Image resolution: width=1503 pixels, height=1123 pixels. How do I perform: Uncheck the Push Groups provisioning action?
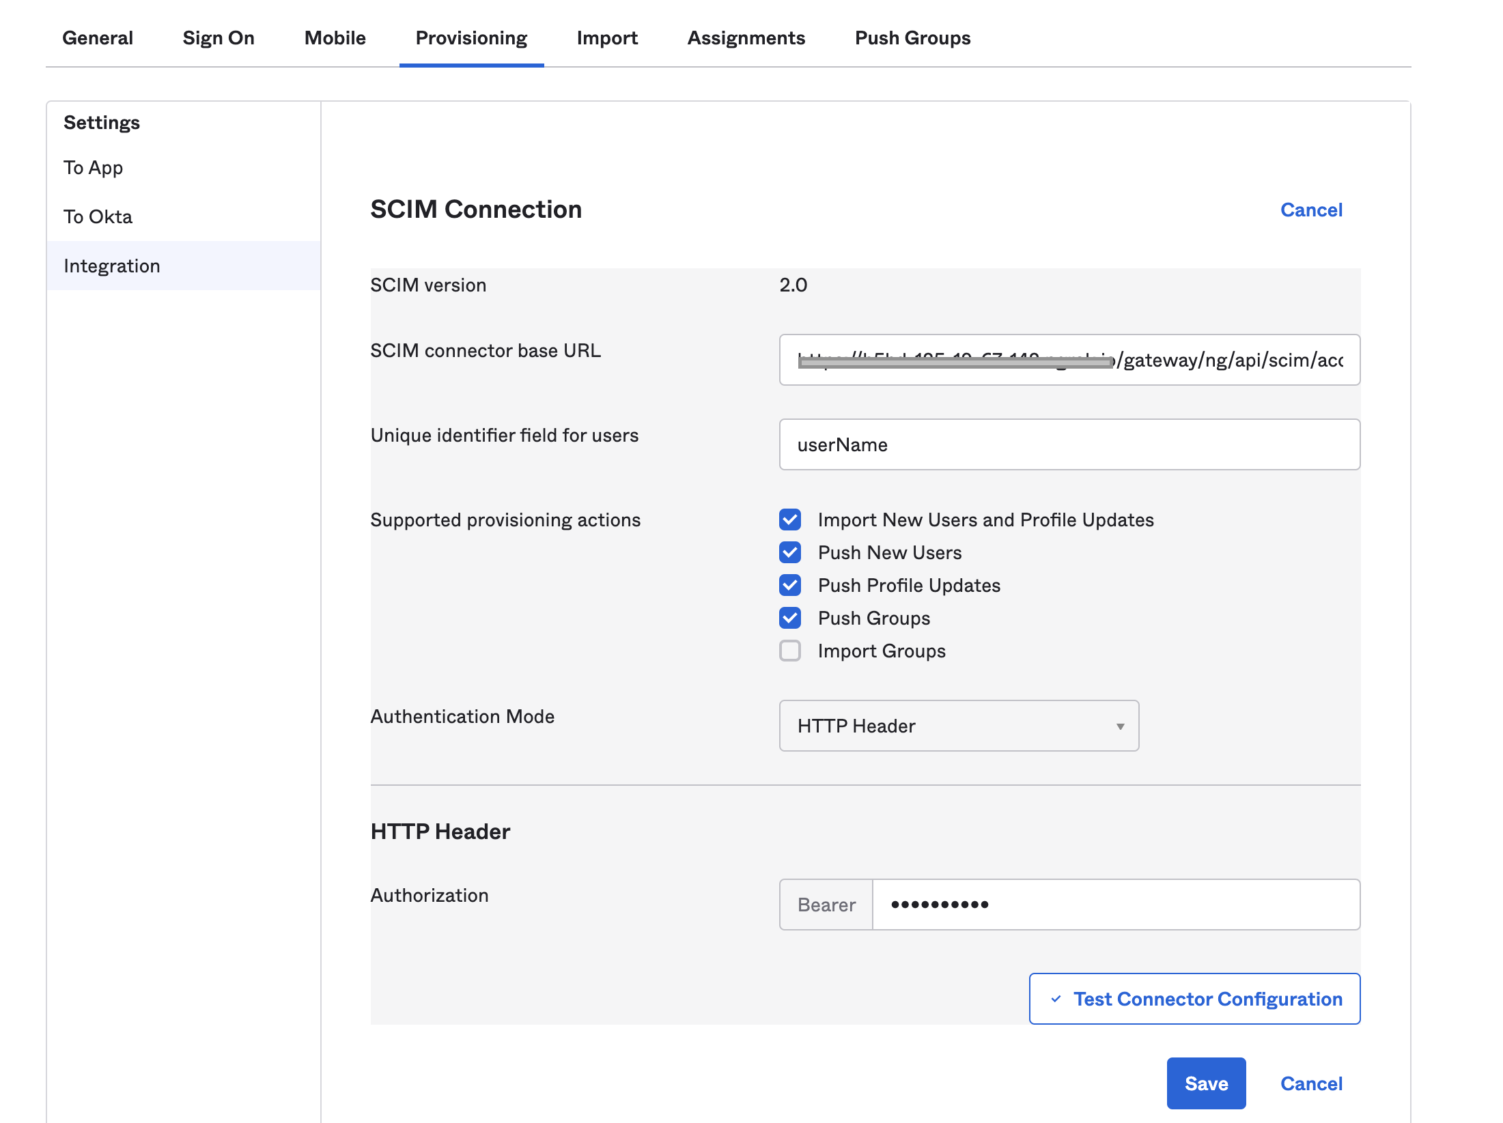790,618
